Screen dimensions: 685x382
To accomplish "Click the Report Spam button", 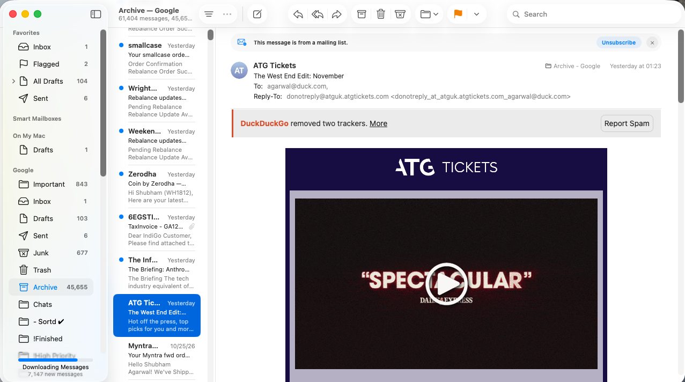I will 627,123.
